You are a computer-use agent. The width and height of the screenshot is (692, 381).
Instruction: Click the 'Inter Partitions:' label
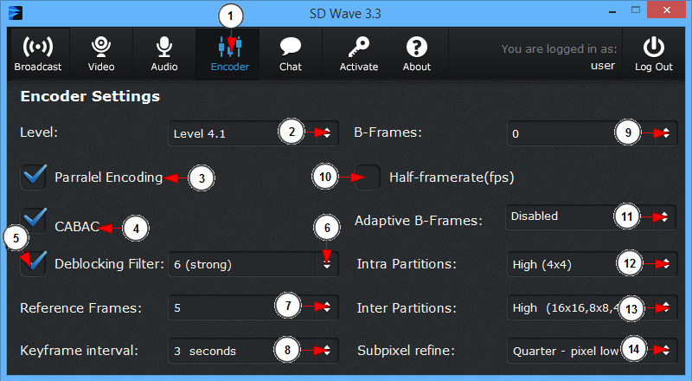tap(407, 307)
